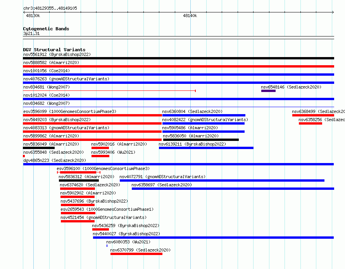Click esv3596100 (1000GenomesConsortiumPhase3) label
The width and height of the screenshot is (345, 269).
click(103, 168)
